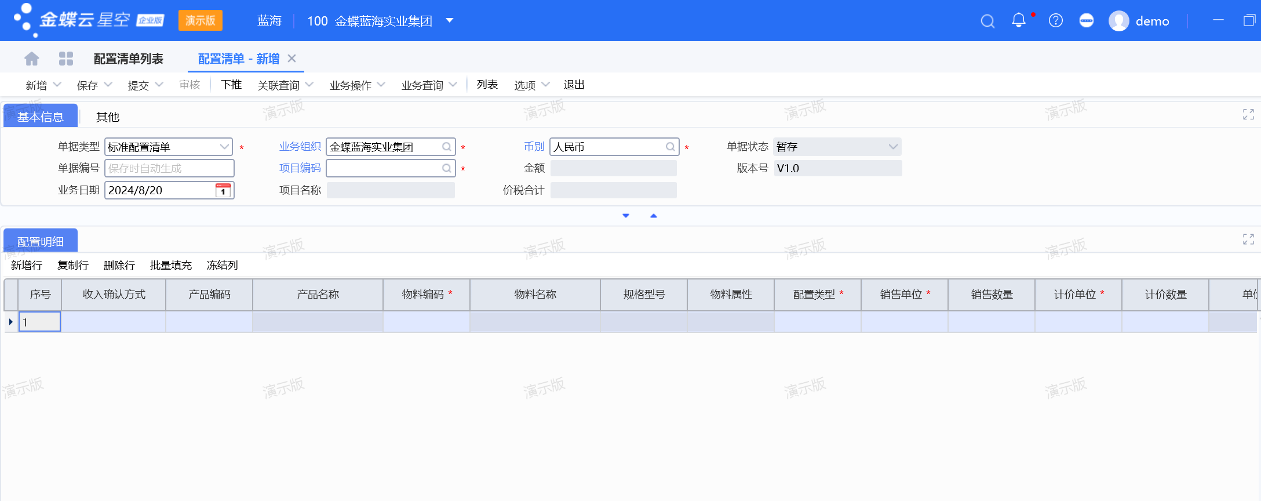Click the 产品名称 column header
Screen dimensions: 1261x501
point(318,295)
